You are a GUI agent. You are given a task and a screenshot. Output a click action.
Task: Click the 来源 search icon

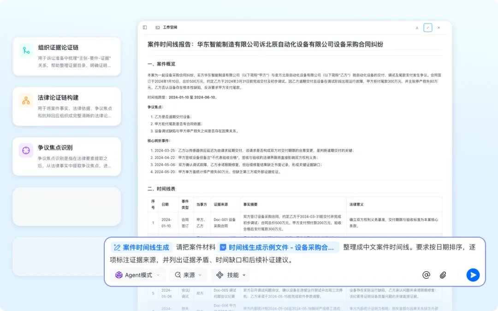pos(178,275)
